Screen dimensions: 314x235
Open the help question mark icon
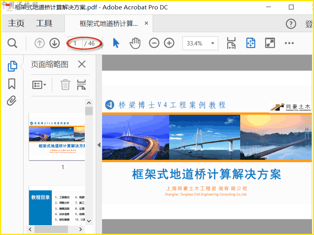[291, 24]
